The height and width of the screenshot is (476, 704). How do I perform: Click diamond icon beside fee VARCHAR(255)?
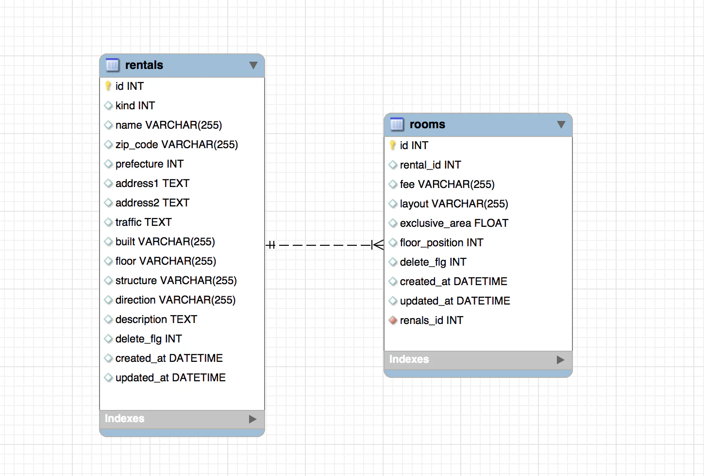point(393,184)
